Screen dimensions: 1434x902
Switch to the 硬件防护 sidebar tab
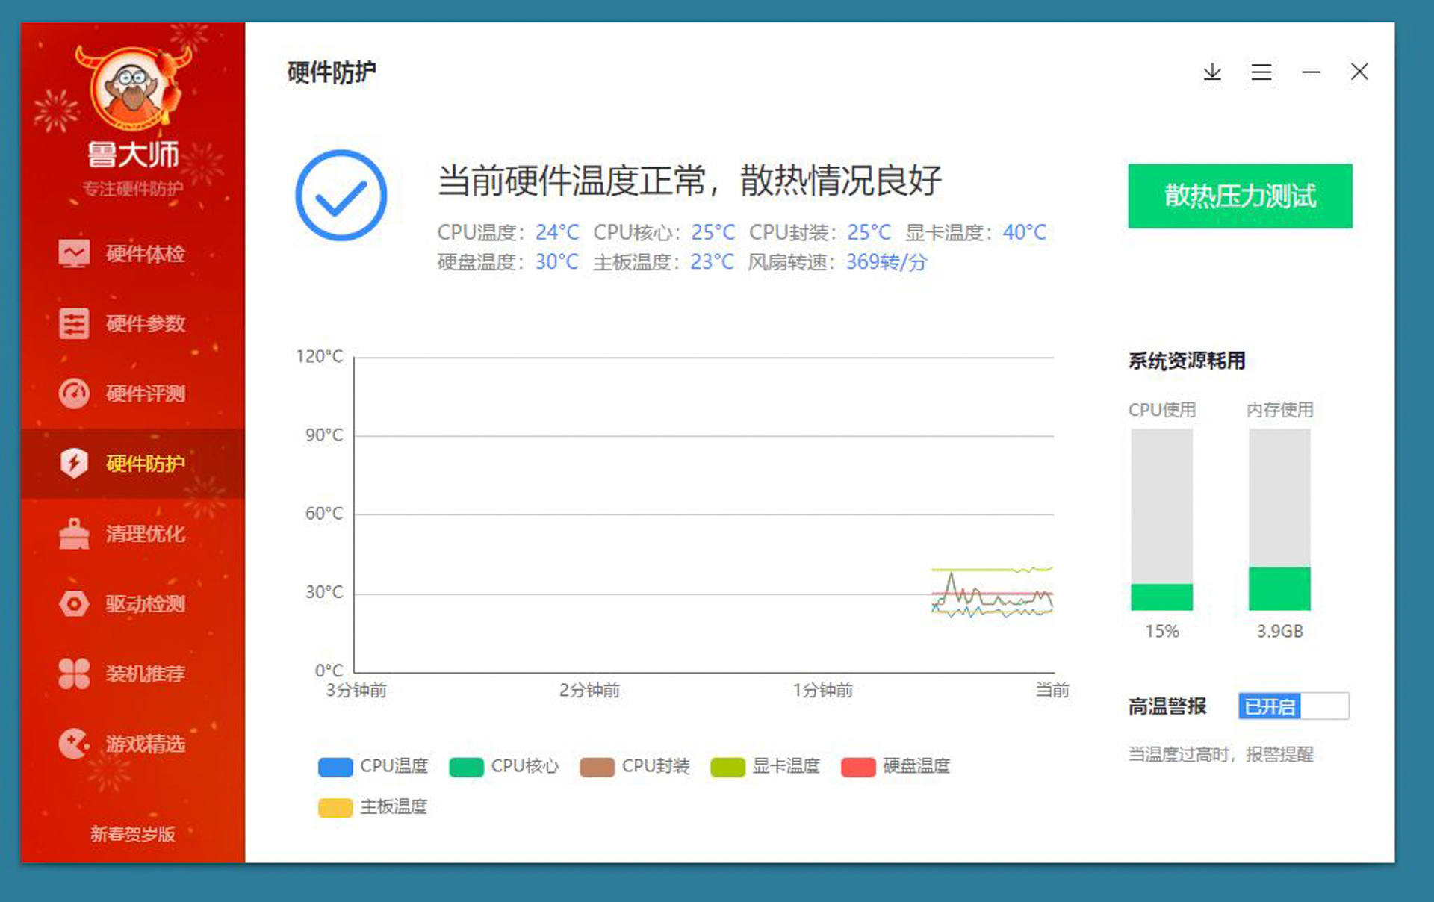point(133,463)
